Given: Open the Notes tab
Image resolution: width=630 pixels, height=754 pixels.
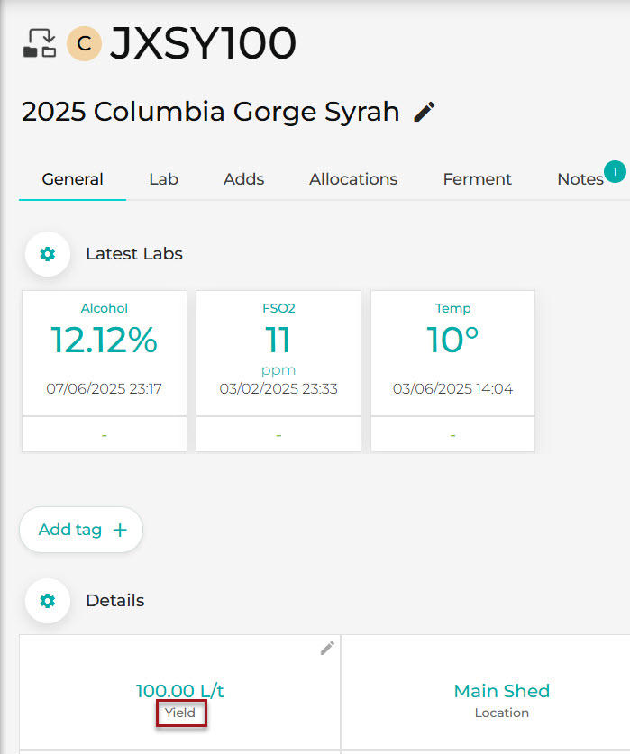Looking at the screenshot, I should [580, 179].
